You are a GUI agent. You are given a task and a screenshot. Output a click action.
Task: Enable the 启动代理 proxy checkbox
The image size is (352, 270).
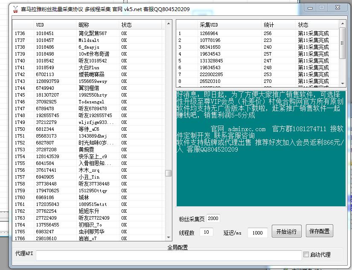305,254
